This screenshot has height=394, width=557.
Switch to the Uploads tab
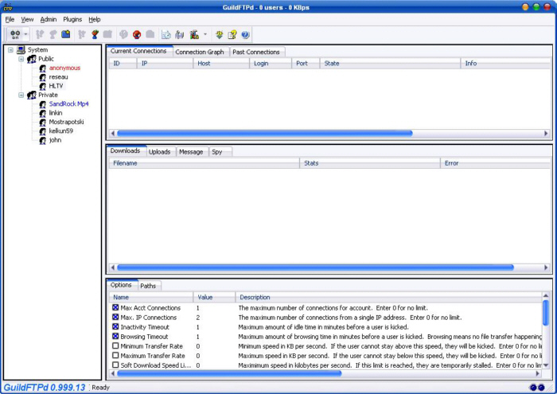(x=159, y=152)
